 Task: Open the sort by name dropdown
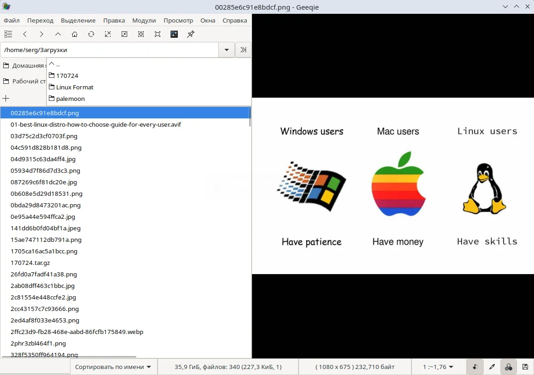(113, 367)
